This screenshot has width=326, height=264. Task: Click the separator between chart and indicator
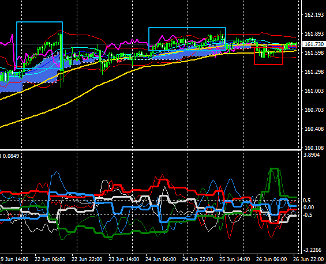(151, 150)
